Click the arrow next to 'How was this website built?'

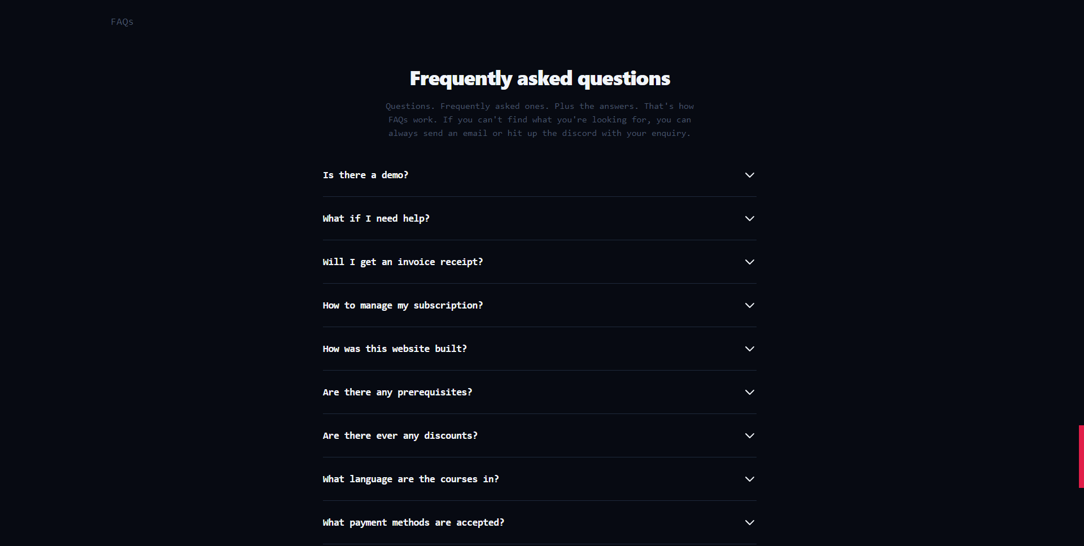coord(750,349)
